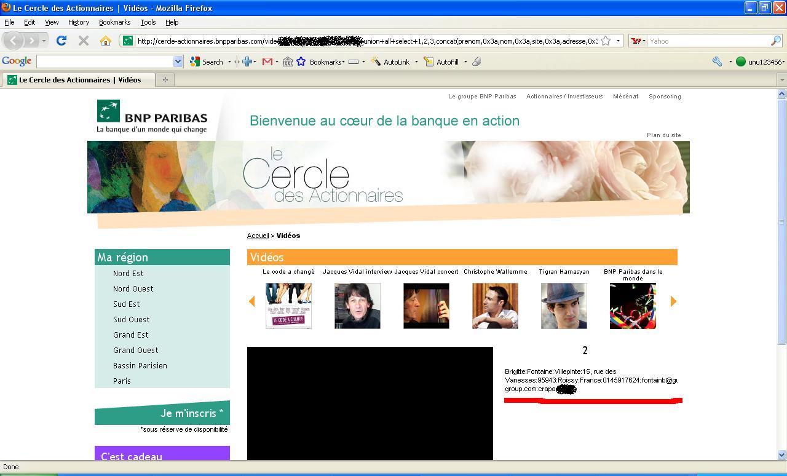Open the Bookmarks menu in menu bar
787x476 pixels.
(x=114, y=22)
